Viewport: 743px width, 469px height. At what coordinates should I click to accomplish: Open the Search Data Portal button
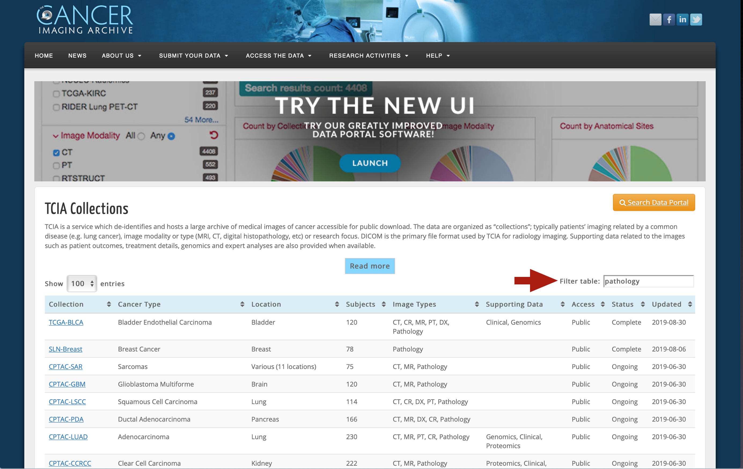click(654, 202)
